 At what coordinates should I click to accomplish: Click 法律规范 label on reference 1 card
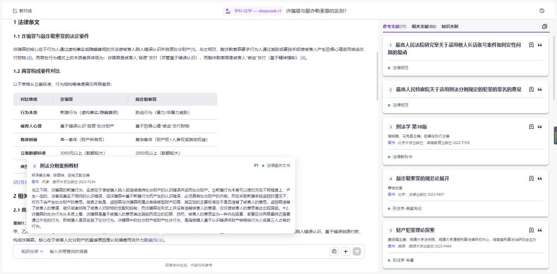point(400,67)
